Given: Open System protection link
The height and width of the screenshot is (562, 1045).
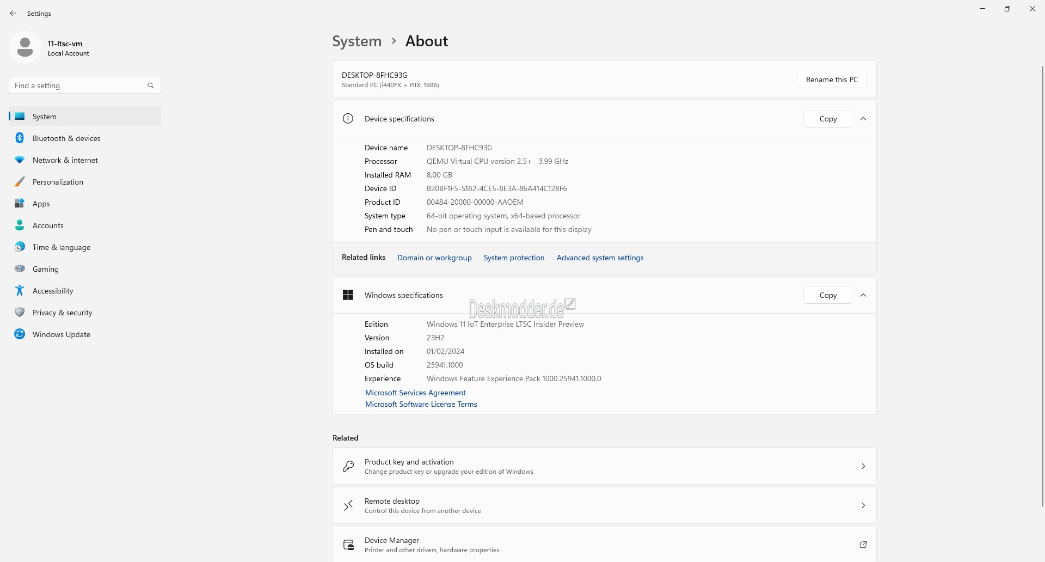Looking at the screenshot, I should 514,258.
